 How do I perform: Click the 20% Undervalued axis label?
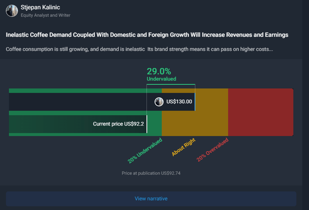coord(145,151)
